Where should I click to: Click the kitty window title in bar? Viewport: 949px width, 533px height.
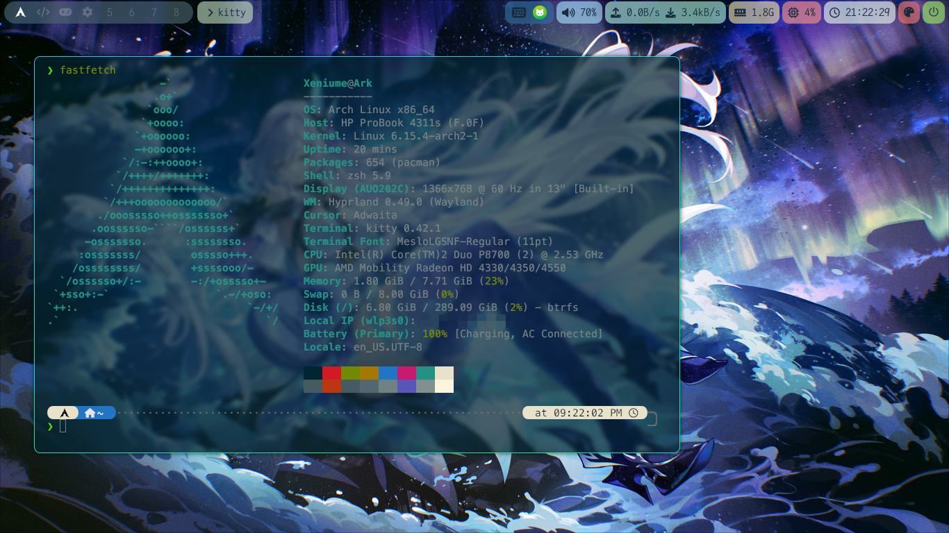tap(225, 12)
